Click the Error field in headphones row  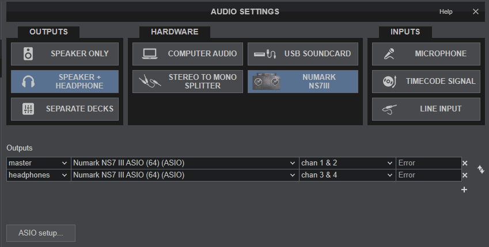[x=428, y=175]
